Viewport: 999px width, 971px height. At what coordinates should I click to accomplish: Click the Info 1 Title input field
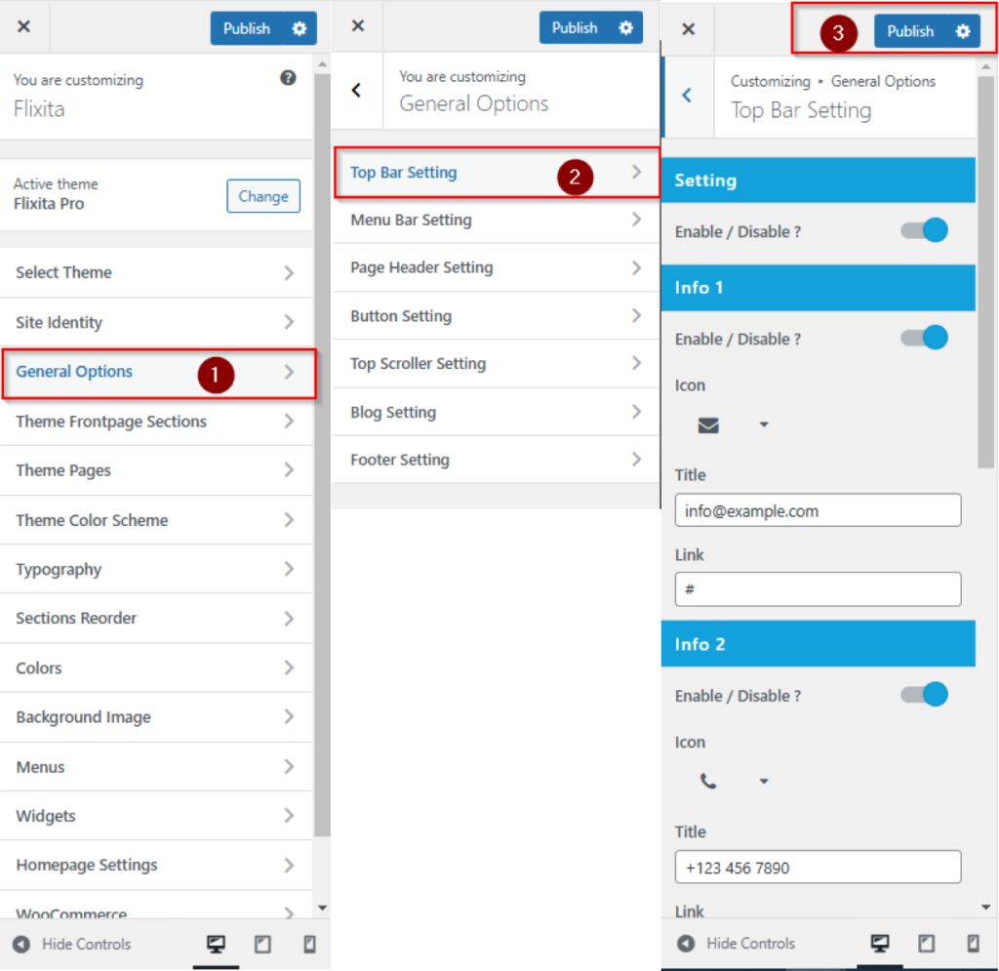(x=818, y=510)
